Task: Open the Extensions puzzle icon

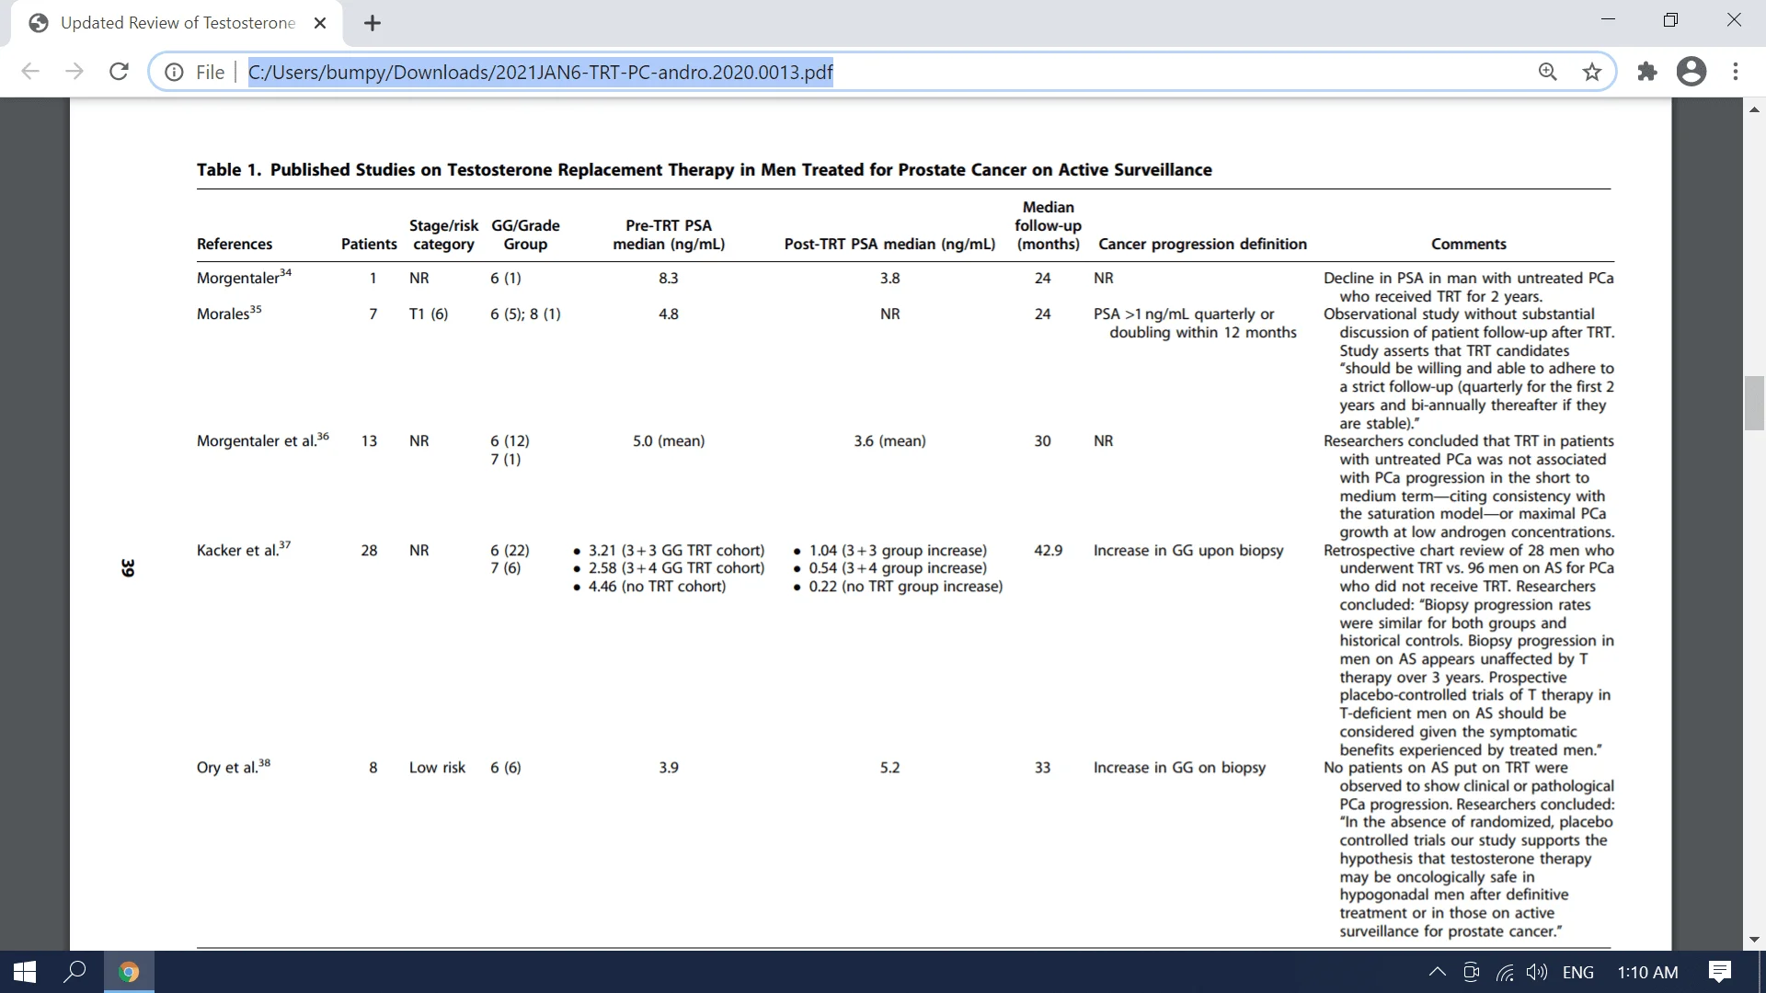Action: tap(1647, 72)
